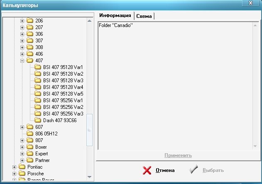The height and width of the screenshot is (184, 262).
Task: Expand the 607 tree node
Action: pos(22,128)
